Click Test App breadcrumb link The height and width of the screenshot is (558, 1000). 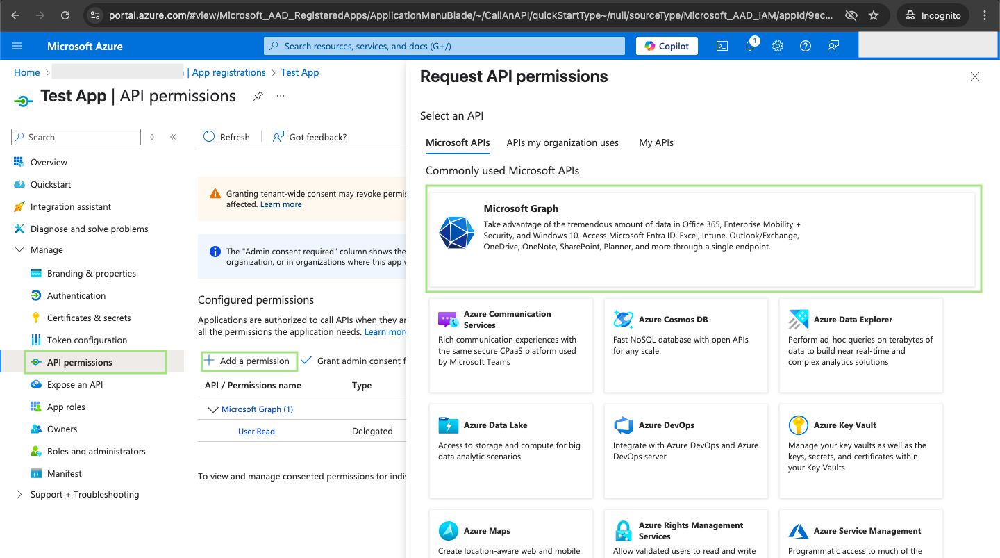pos(300,72)
